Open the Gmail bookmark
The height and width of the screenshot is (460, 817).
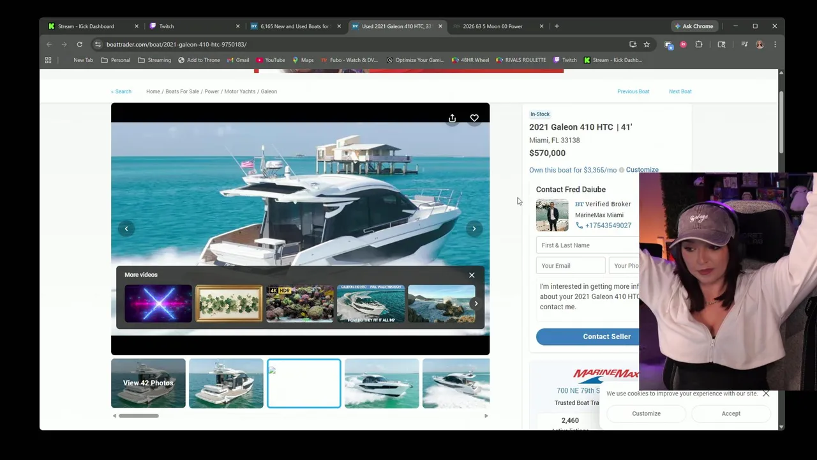(x=238, y=60)
